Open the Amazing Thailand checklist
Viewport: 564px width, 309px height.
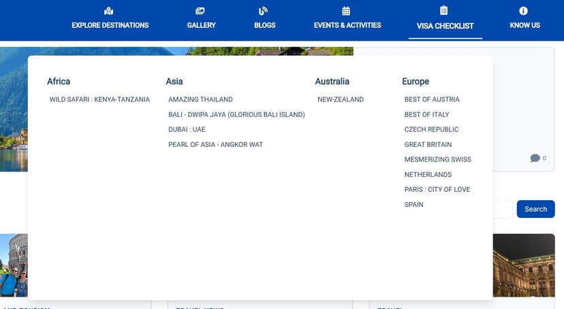point(200,99)
